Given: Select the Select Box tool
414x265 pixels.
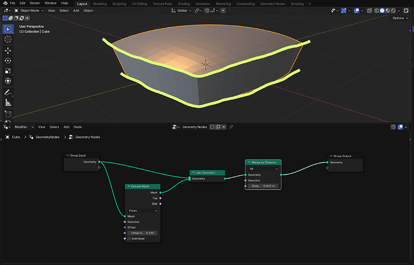Looking at the screenshot, I should pos(8,29).
